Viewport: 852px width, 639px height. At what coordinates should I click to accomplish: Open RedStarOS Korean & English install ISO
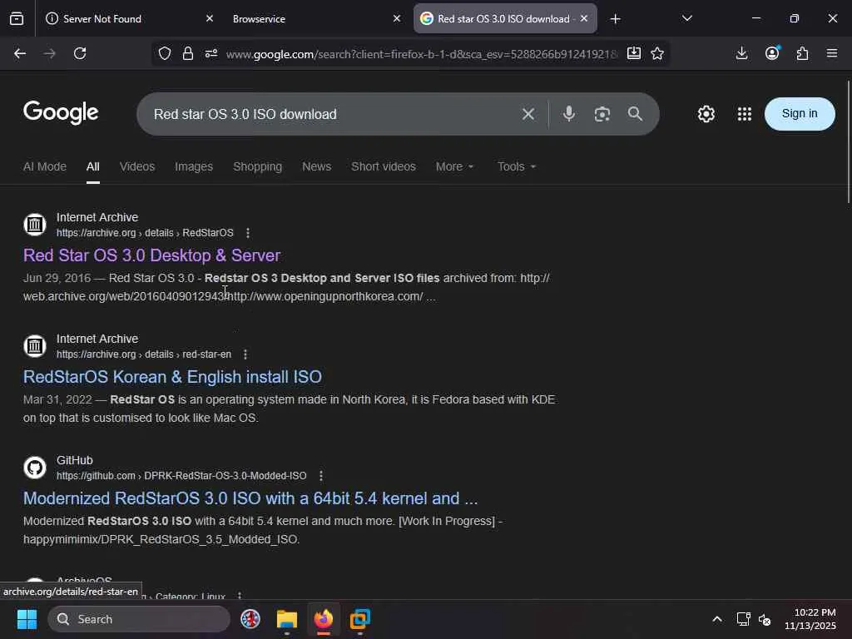(x=172, y=377)
